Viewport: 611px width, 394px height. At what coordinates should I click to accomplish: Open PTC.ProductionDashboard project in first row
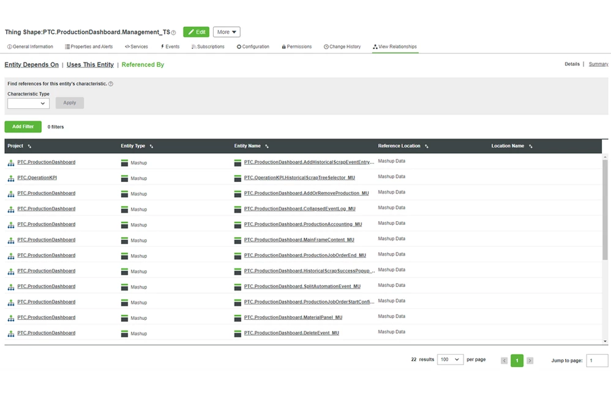click(x=47, y=162)
